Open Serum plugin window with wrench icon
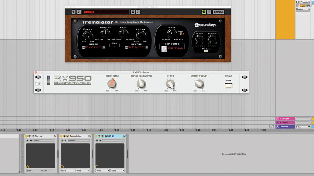Screen dimensions: 314x176 coord(33,136)
